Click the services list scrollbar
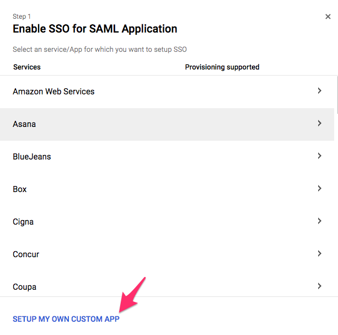 coord(336,94)
